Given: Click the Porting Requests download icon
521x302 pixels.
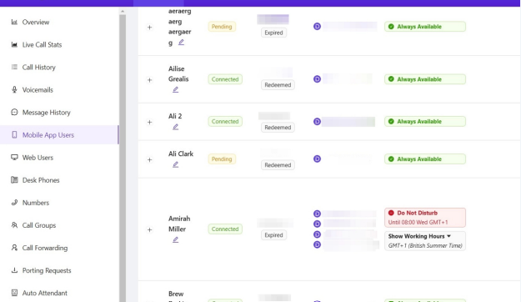Looking at the screenshot, I should coord(14,270).
